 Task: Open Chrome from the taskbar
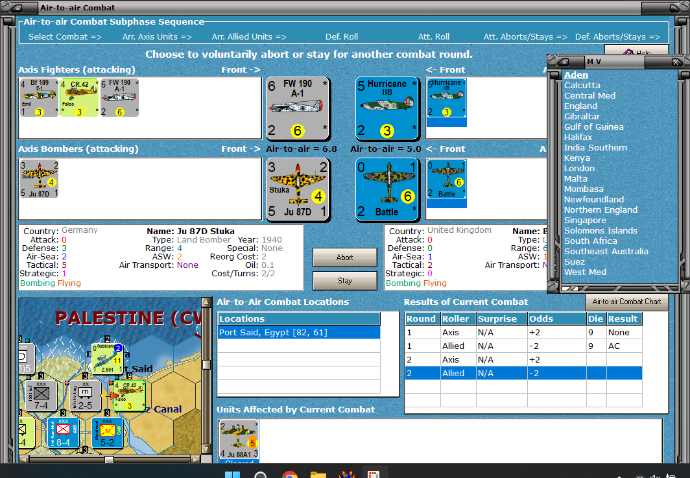(289, 473)
